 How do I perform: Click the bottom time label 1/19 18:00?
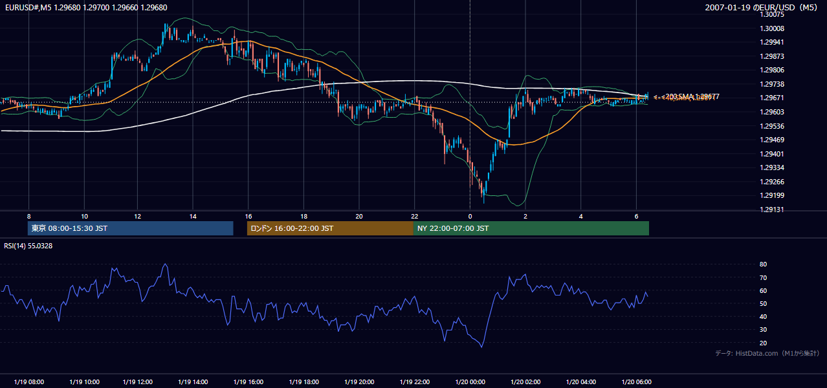304,382
